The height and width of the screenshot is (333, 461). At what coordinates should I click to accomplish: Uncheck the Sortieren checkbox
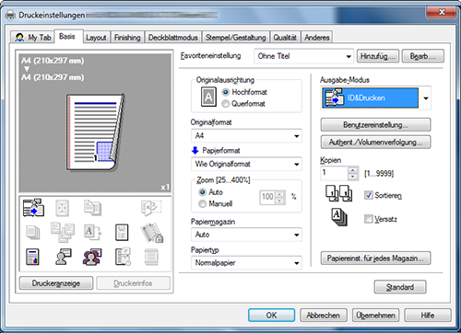tap(369, 195)
